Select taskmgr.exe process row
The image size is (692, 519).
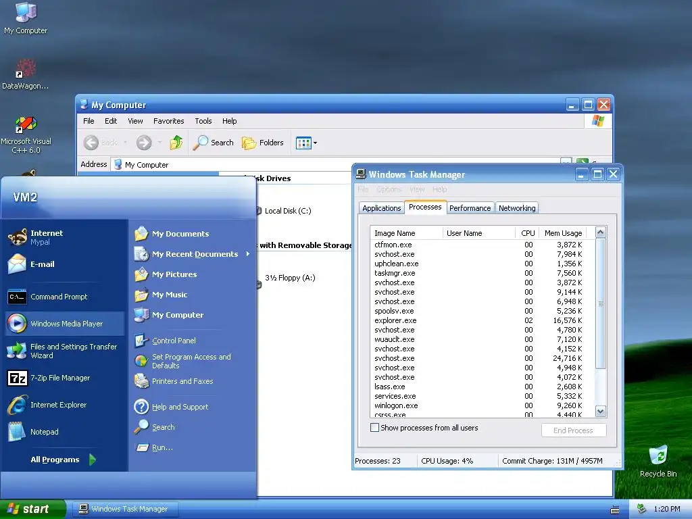478,273
